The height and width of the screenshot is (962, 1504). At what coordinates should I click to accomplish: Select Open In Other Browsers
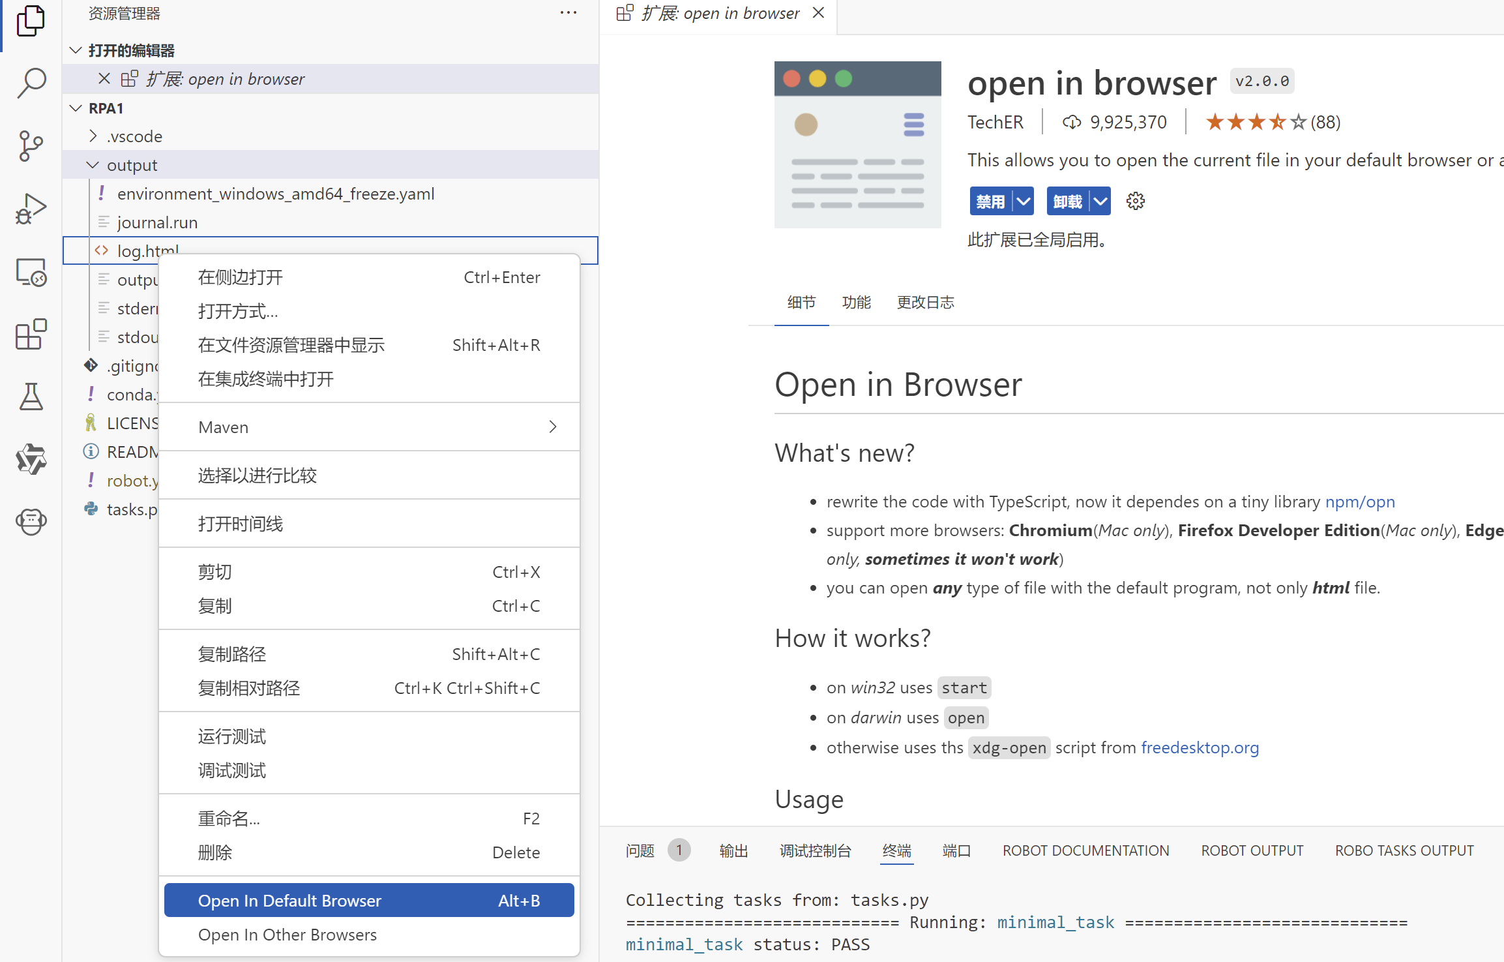tap(288, 935)
